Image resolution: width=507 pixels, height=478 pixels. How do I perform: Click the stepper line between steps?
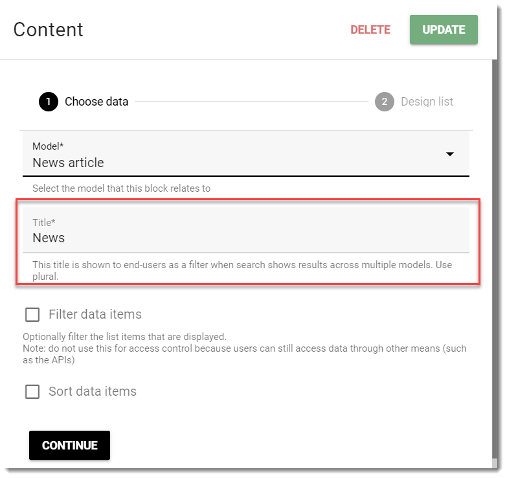tap(252, 102)
